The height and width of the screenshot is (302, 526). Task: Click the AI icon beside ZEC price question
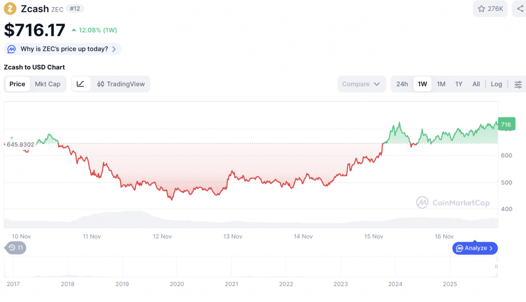coord(11,49)
